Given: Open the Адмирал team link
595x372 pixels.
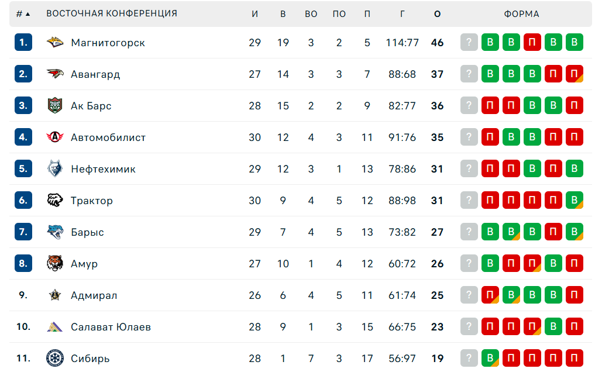Looking at the screenshot, I should coord(94,295).
